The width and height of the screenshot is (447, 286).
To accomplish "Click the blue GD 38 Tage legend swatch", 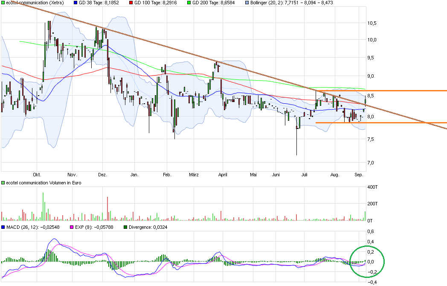I will (75, 3).
